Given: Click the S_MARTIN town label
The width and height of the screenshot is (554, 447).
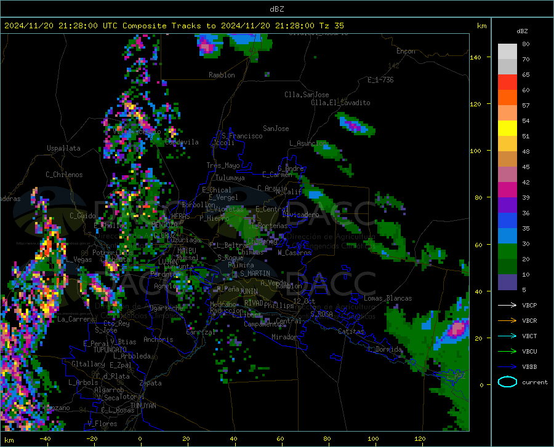Looking at the screenshot, I should (x=255, y=274).
